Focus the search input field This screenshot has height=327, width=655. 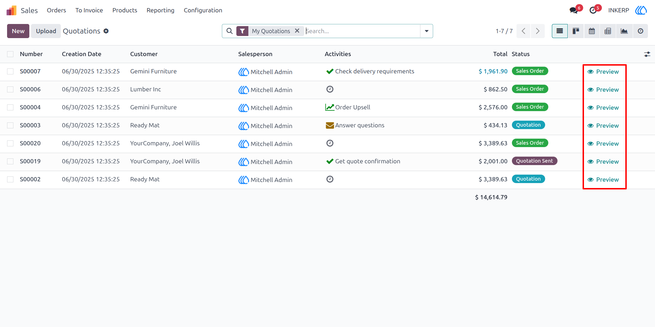[362, 31]
